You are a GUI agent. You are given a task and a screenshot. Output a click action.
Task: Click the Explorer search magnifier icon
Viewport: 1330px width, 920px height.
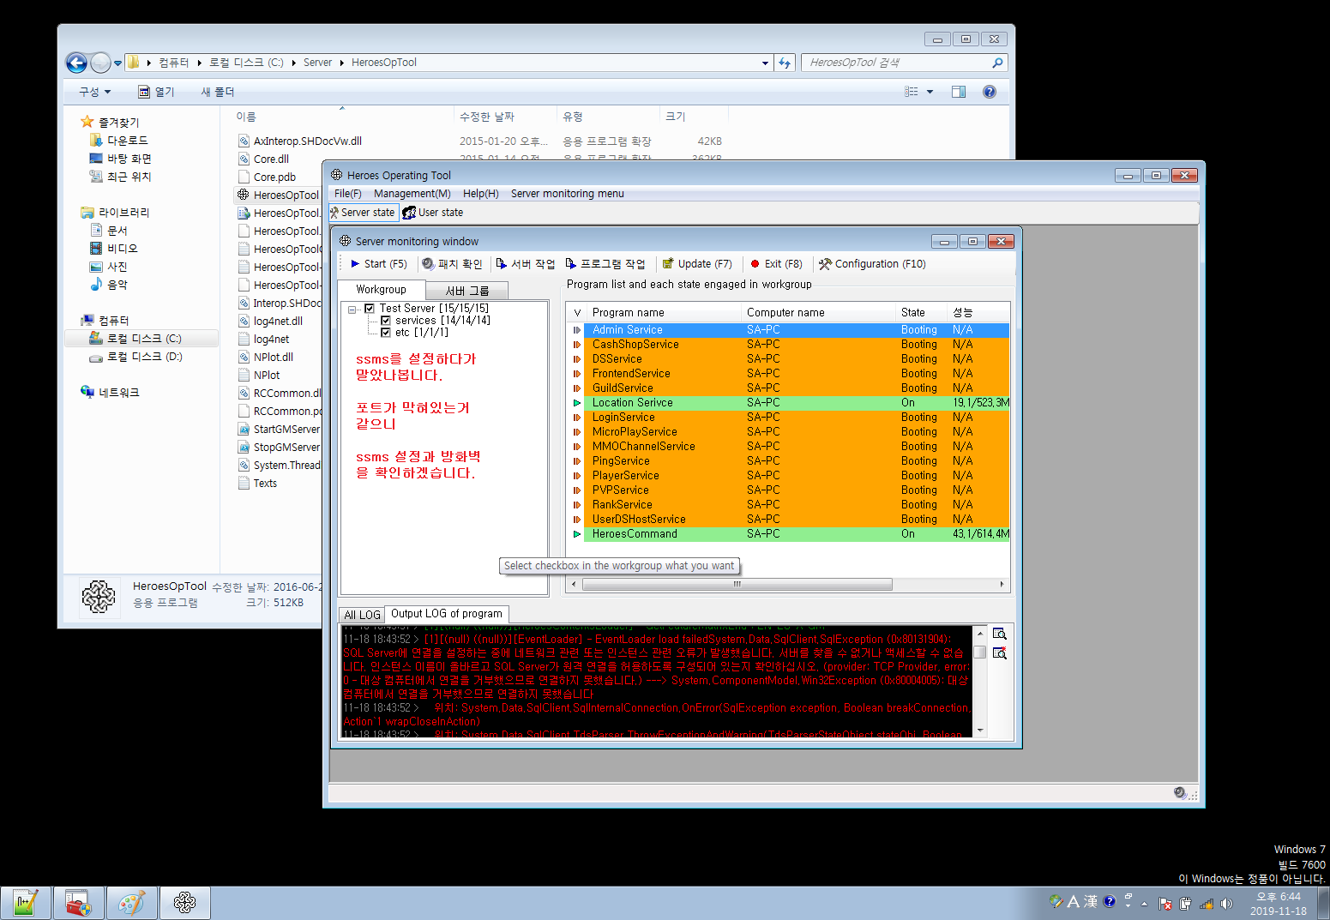(x=997, y=63)
